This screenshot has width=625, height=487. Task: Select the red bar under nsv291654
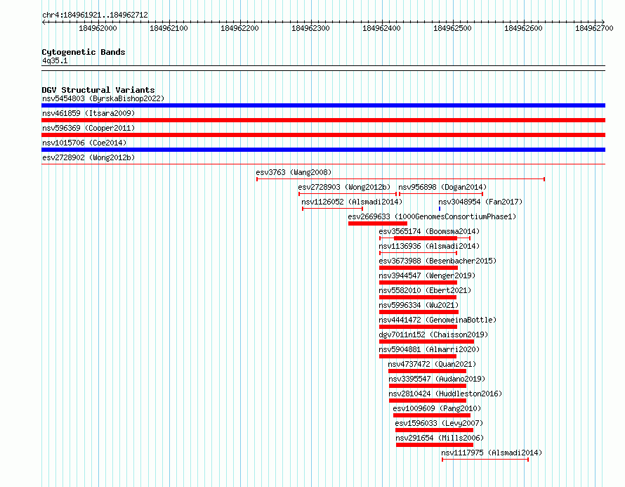435,445
